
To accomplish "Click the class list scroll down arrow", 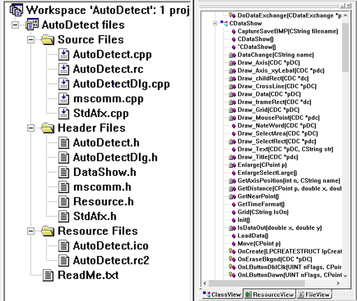I will point(346,276).
